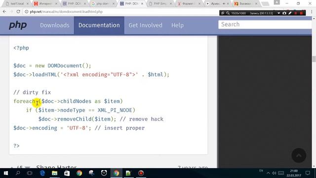
Task: Open the Help nav item
Action: 177,25
